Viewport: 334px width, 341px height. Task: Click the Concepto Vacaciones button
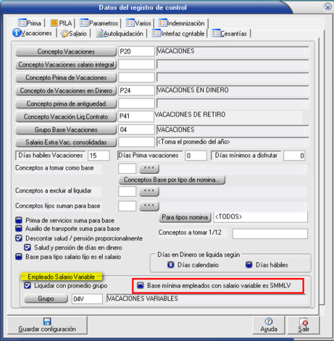click(x=66, y=51)
